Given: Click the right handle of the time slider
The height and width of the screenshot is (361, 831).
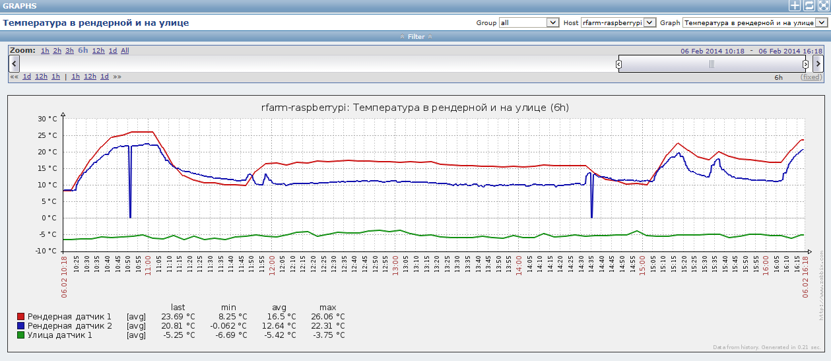Looking at the screenshot, I should point(805,64).
